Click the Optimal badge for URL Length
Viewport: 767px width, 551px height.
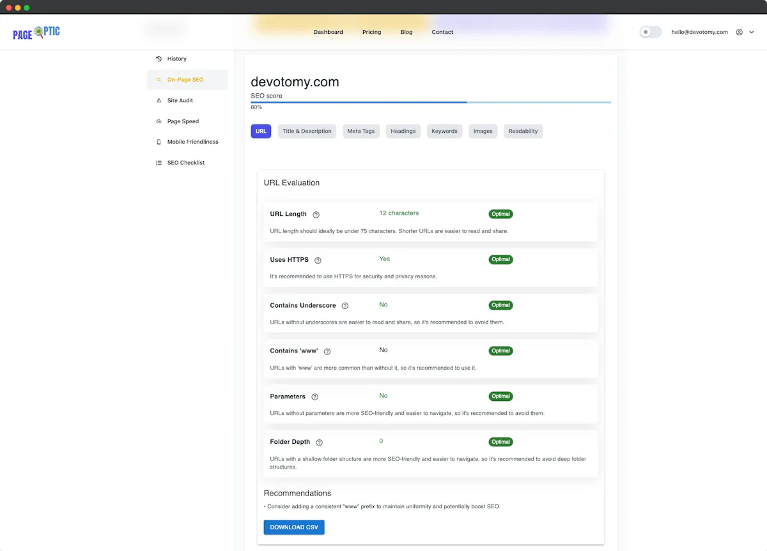501,214
